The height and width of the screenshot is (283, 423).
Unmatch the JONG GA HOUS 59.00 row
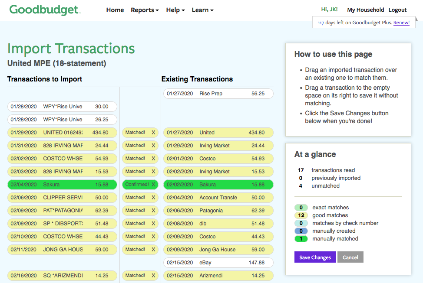click(153, 249)
